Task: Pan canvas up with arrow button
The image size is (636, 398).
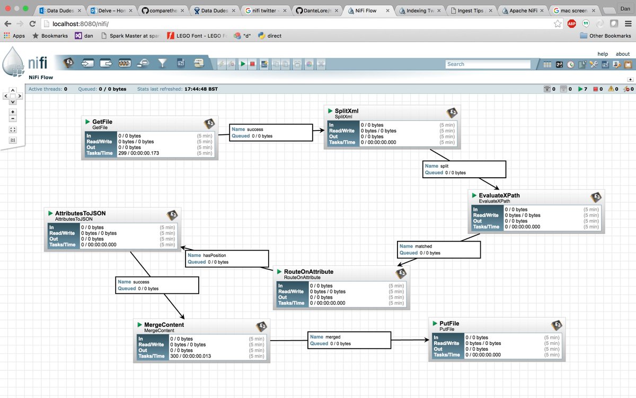Action: [x=13, y=91]
